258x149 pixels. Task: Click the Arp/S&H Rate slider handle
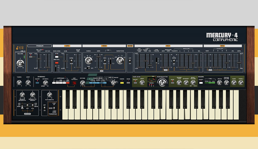click(x=39, y=59)
